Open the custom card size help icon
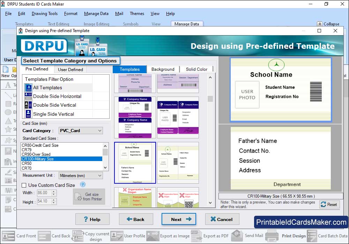This screenshot has width=349, height=244. click(83, 184)
